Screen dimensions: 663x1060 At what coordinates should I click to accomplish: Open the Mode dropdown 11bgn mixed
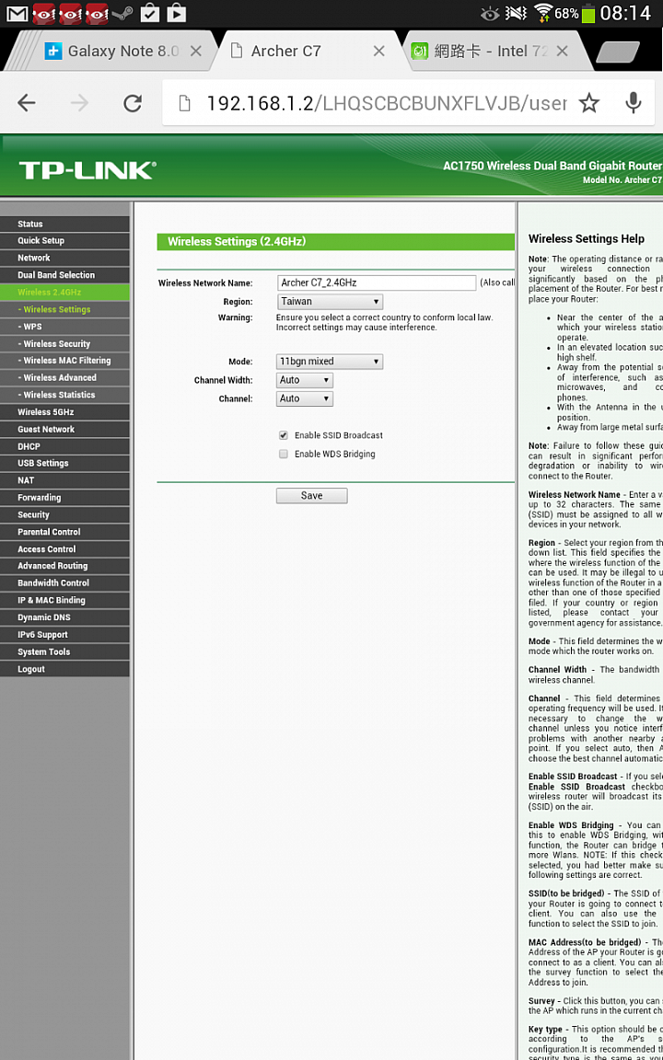coord(330,362)
